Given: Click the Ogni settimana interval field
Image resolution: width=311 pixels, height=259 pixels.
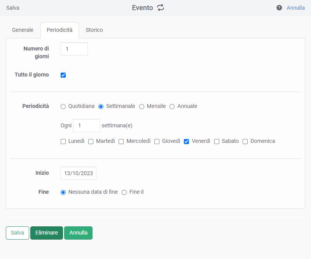Looking at the screenshot, I should pyautogui.click(x=87, y=125).
